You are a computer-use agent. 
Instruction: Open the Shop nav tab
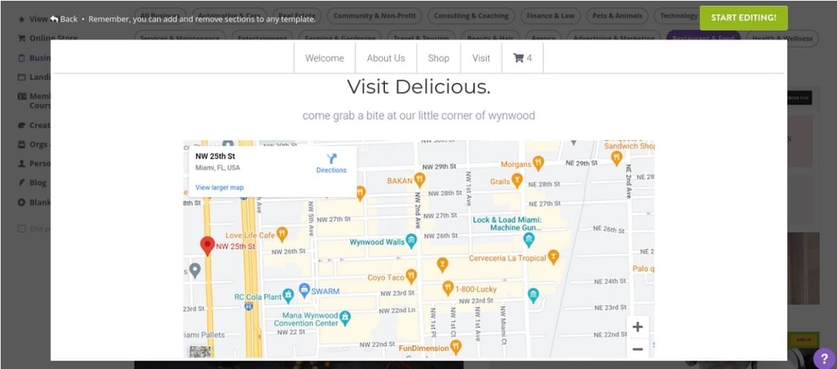(438, 58)
